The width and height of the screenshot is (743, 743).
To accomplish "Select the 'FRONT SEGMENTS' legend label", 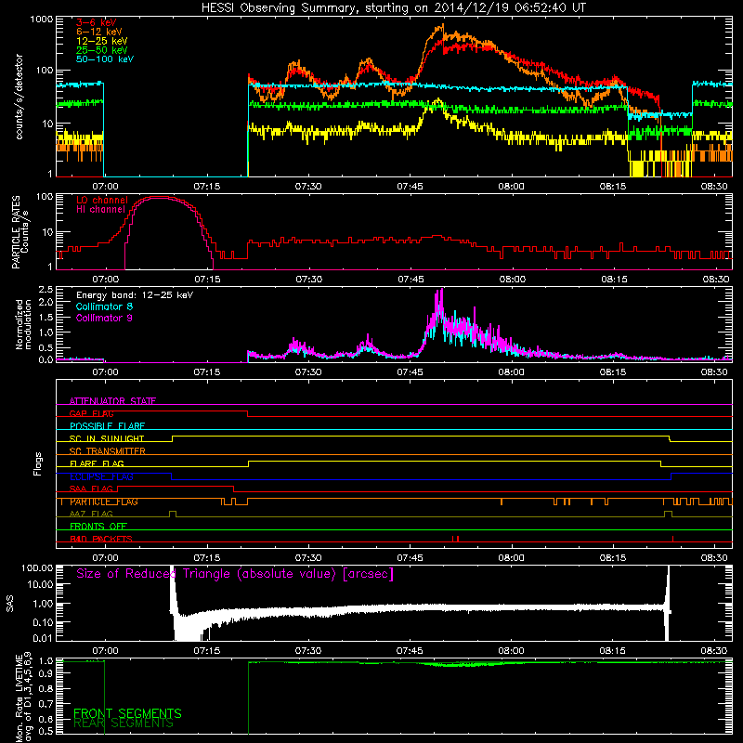I will [127, 713].
